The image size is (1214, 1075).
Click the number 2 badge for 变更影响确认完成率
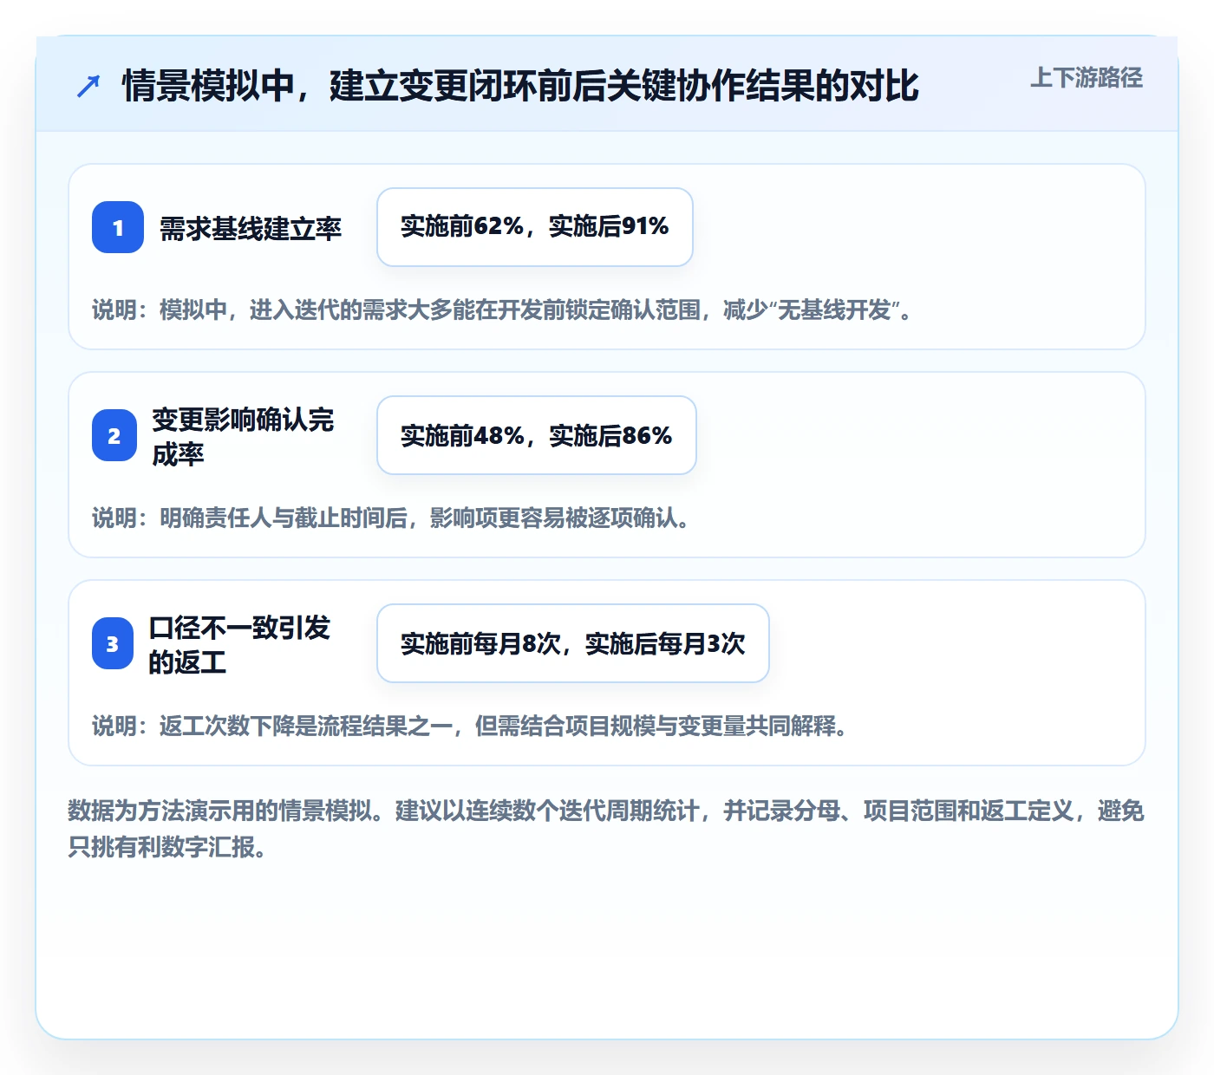coord(114,435)
